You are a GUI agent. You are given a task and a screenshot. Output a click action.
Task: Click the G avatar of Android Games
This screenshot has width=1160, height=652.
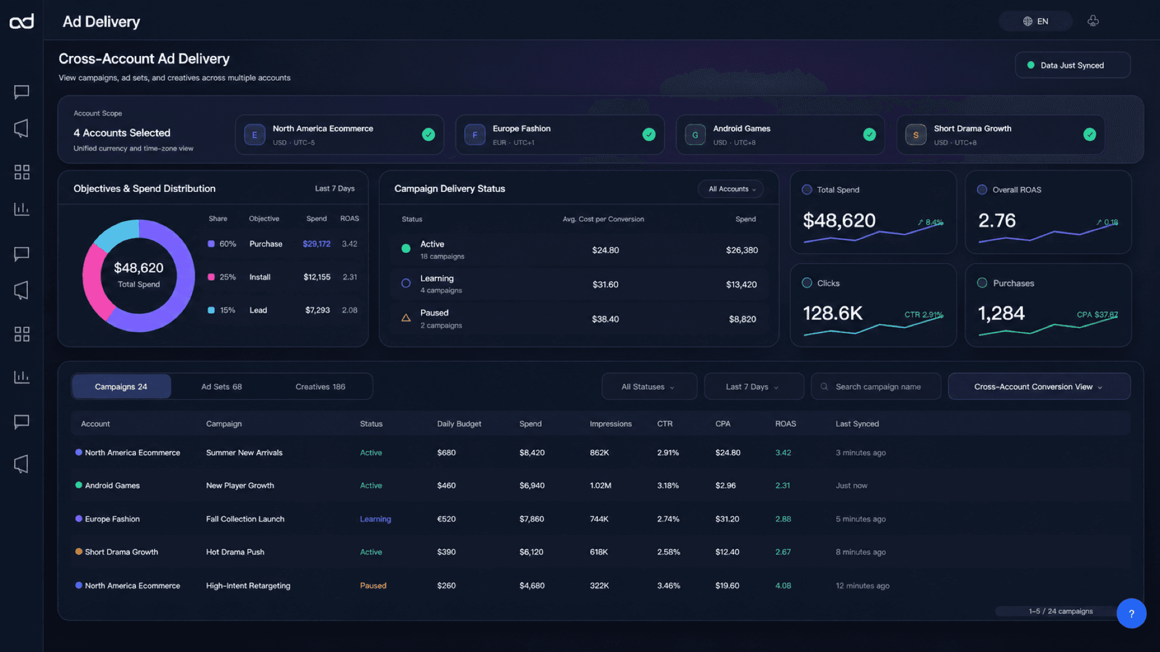pos(695,135)
